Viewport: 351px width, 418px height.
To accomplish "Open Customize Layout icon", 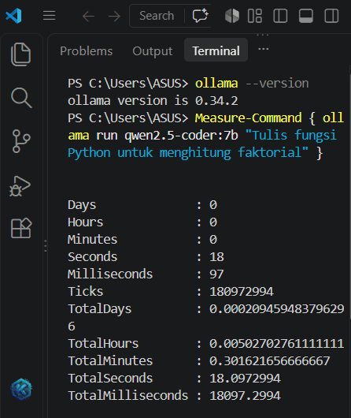I will tap(255, 16).
